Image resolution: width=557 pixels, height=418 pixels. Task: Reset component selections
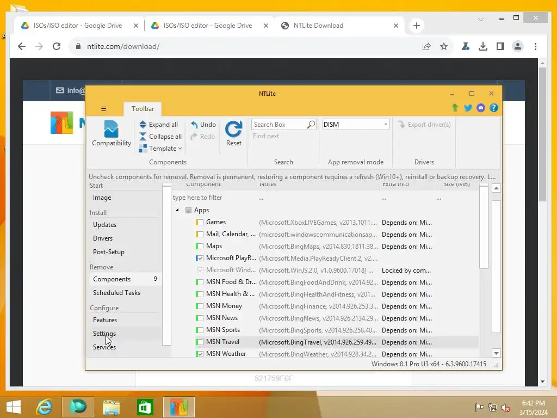[234, 134]
